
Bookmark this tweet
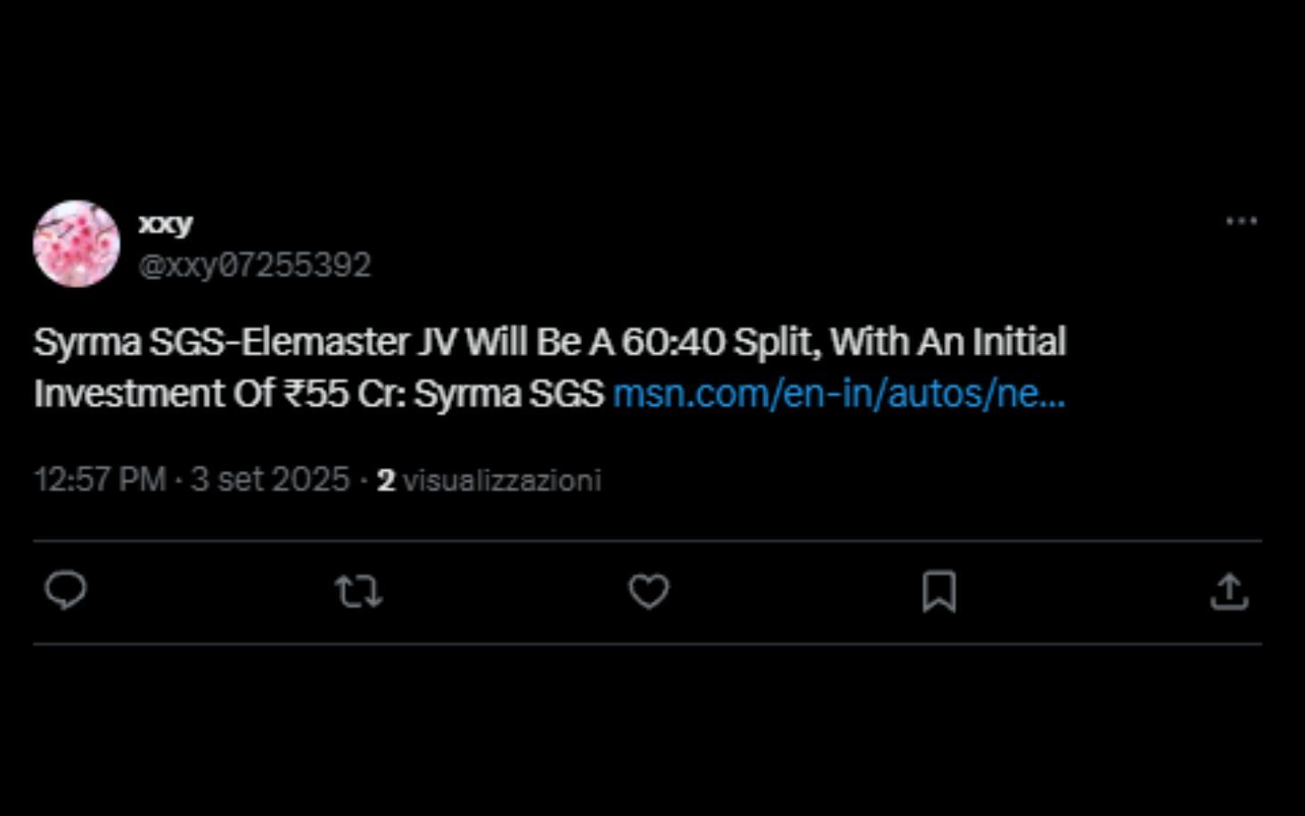(x=939, y=591)
